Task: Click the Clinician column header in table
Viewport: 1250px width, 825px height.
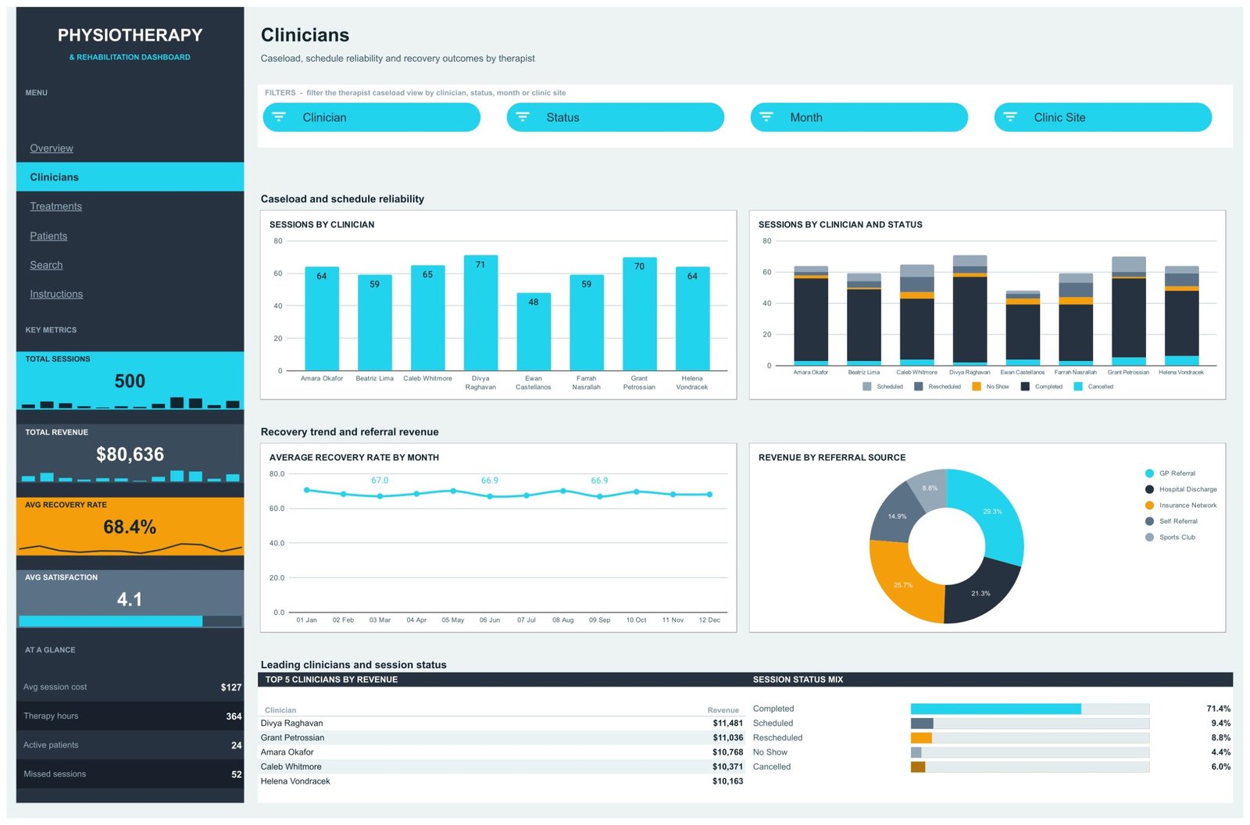Action: 280,710
